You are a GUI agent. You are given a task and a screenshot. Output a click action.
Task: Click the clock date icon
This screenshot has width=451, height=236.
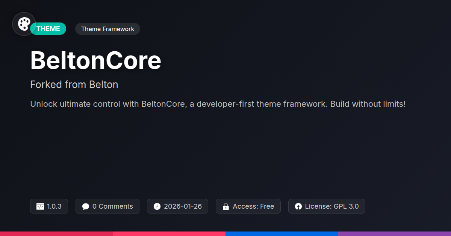pos(157,206)
